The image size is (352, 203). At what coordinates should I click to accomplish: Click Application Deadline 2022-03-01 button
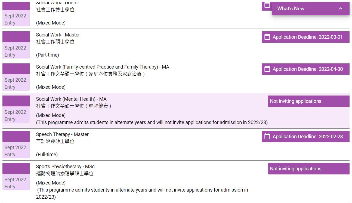[307, 37]
